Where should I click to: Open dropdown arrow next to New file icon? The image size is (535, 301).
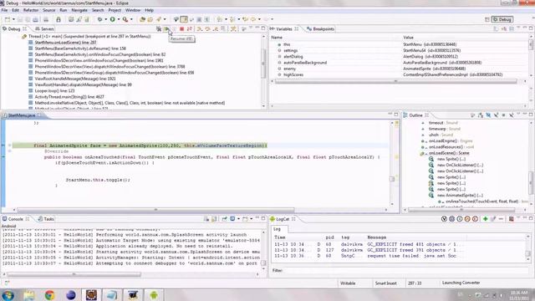[13, 19]
